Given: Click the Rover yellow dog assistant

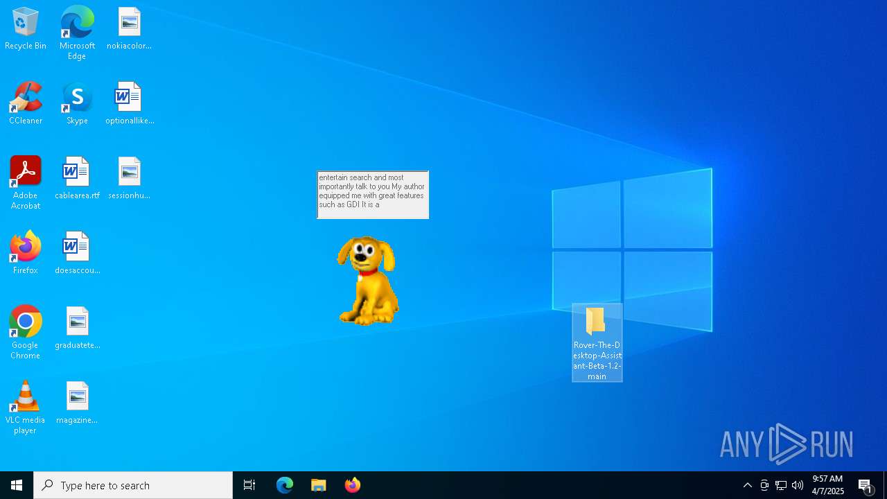Looking at the screenshot, I should (368, 280).
